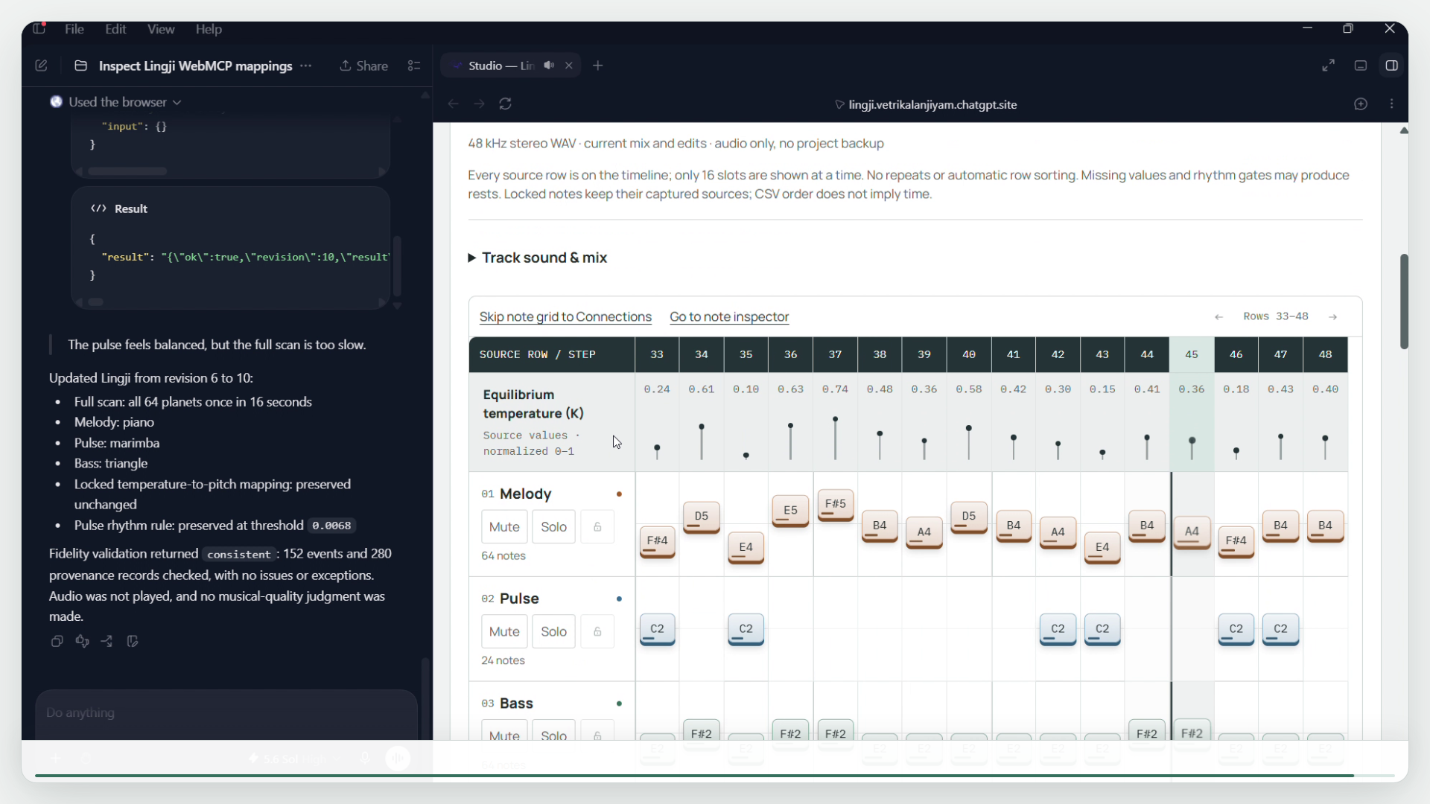Viewport: 1430px width, 804px height.
Task: Mute audio on the Studio tab
Action: [549, 66]
